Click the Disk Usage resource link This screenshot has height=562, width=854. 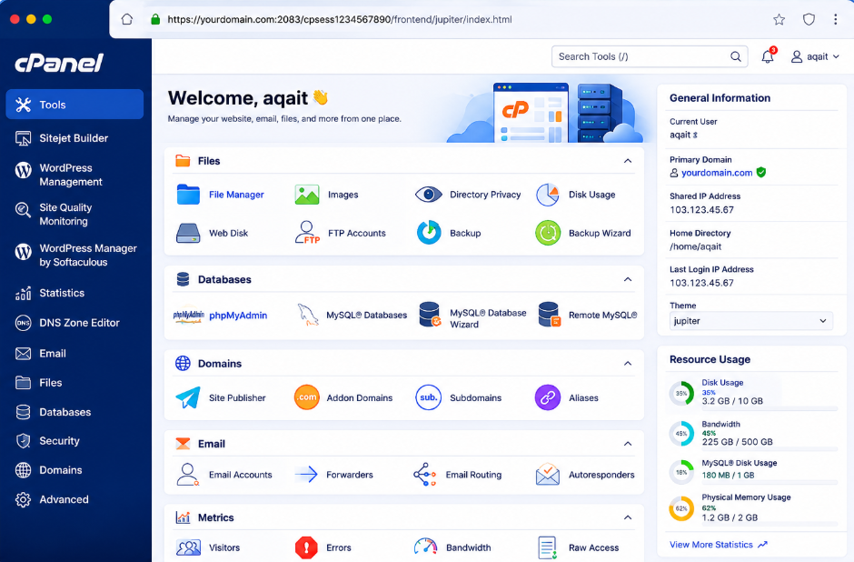click(x=722, y=383)
